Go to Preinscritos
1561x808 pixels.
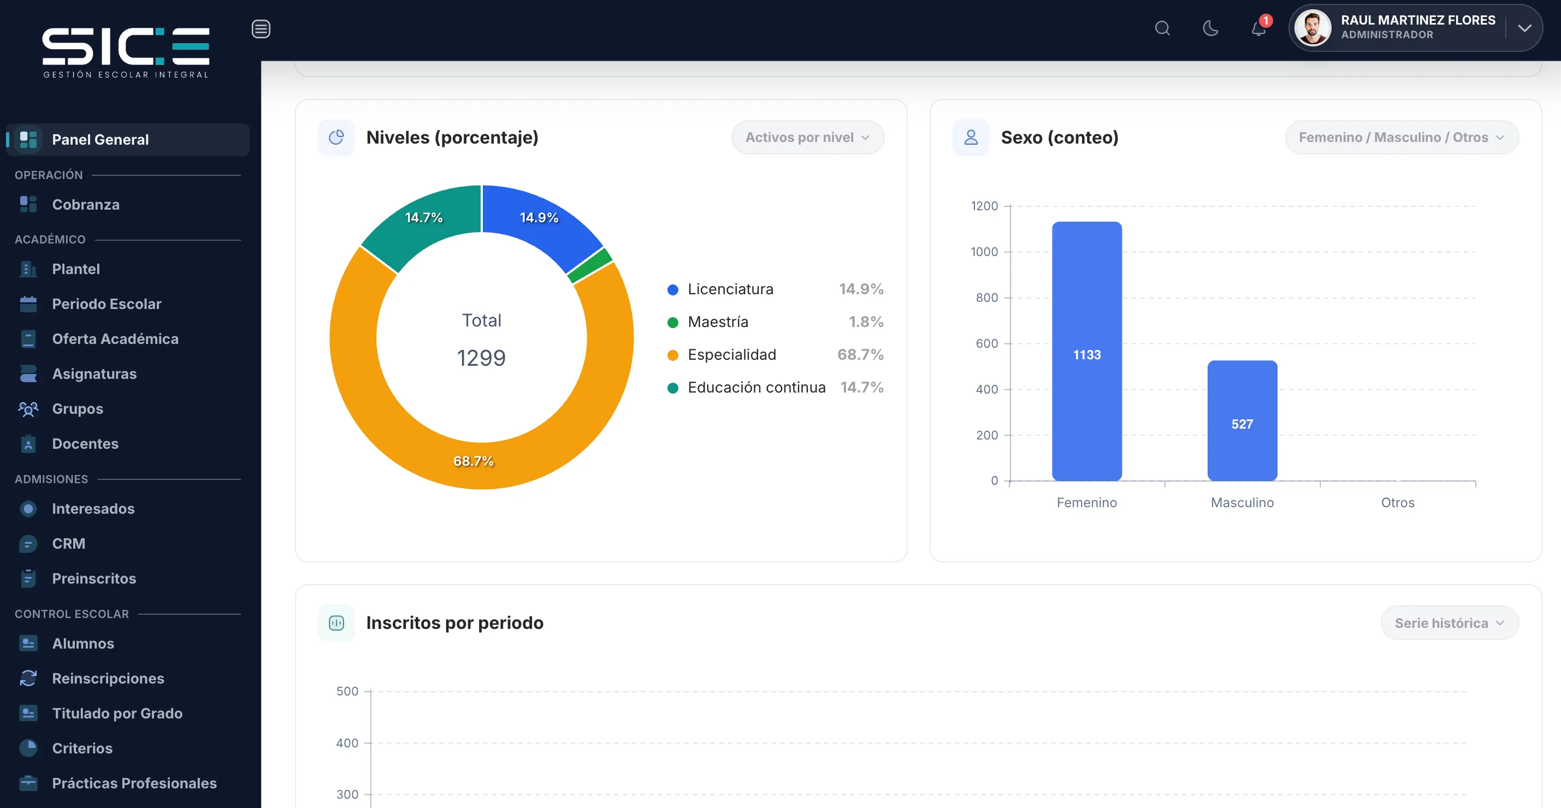pos(128,579)
